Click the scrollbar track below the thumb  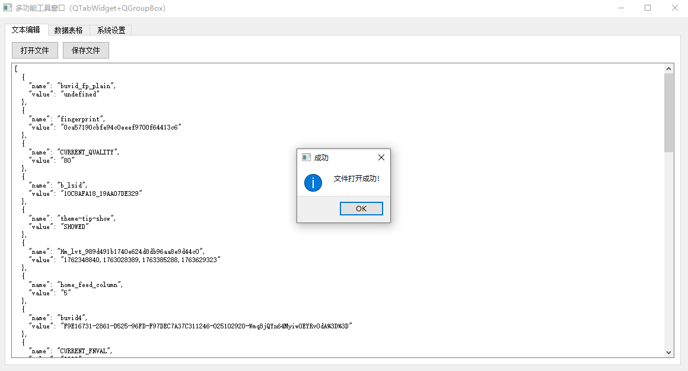pyautogui.click(x=669, y=249)
